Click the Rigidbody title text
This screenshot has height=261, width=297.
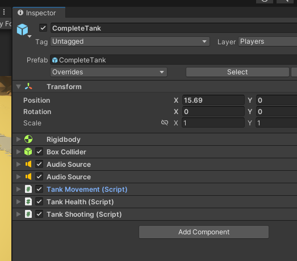[64, 140]
